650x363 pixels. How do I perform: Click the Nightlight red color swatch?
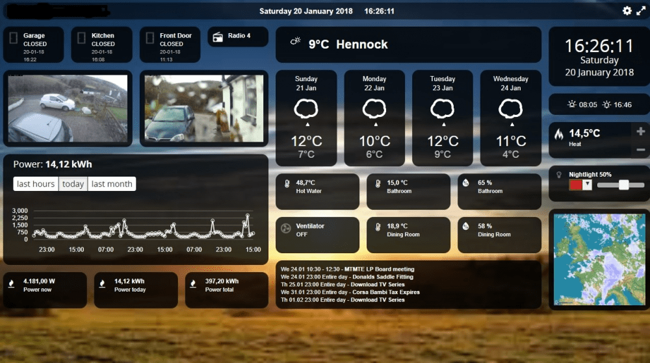coord(575,185)
